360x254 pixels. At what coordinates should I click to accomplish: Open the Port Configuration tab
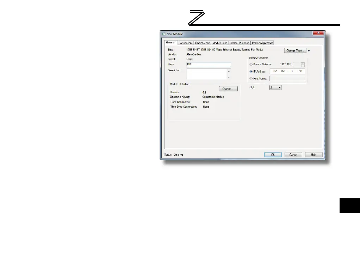262,43
